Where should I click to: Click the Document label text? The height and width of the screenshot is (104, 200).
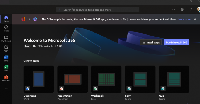point(29,96)
